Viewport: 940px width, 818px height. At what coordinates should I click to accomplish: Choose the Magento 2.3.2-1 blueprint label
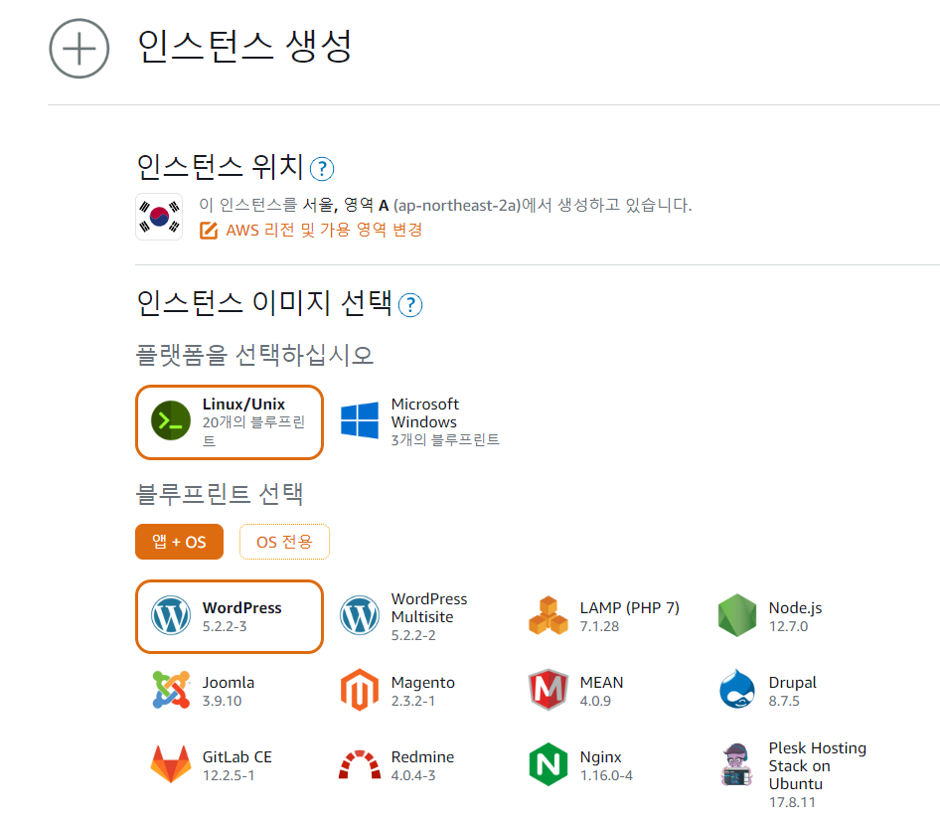422,691
